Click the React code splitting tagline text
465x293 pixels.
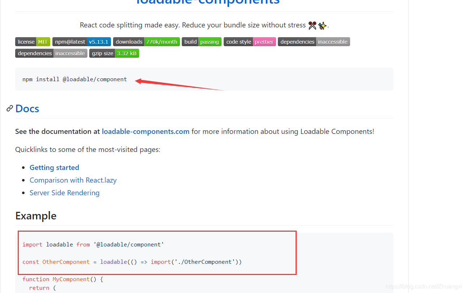[204, 25]
